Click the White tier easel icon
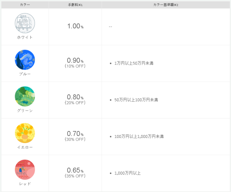The width and height of the screenshot is (231, 192). [x=25, y=23]
